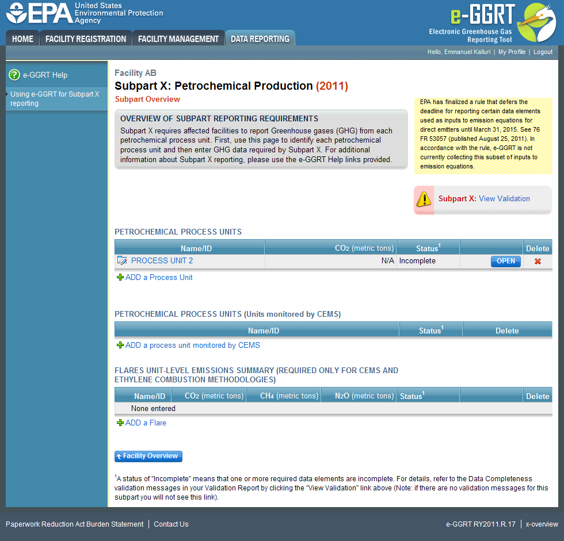Click ADD a process unit monitored by CEMS
Viewport: 564px width, 541px height.
[x=193, y=345]
